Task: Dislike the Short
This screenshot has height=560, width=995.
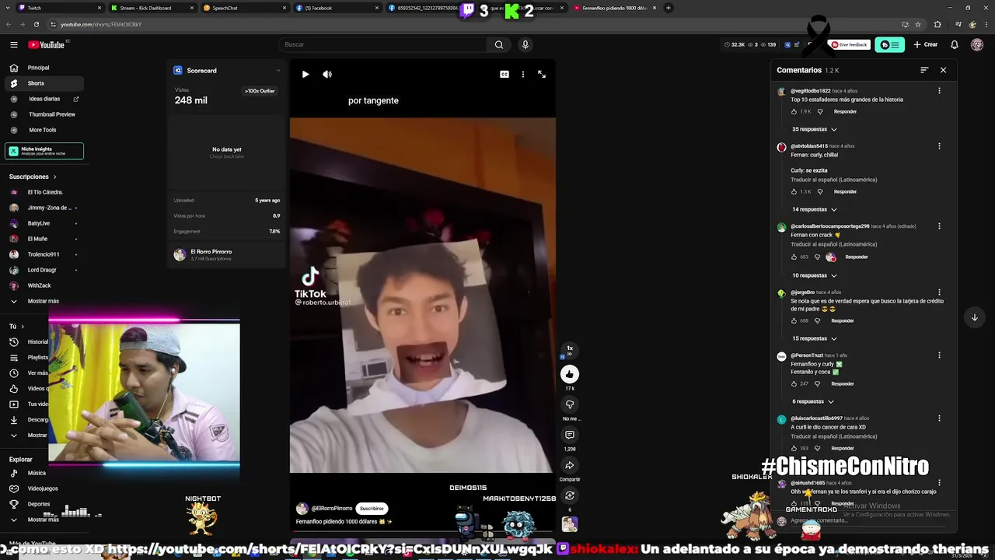Action: click(570, 404)
